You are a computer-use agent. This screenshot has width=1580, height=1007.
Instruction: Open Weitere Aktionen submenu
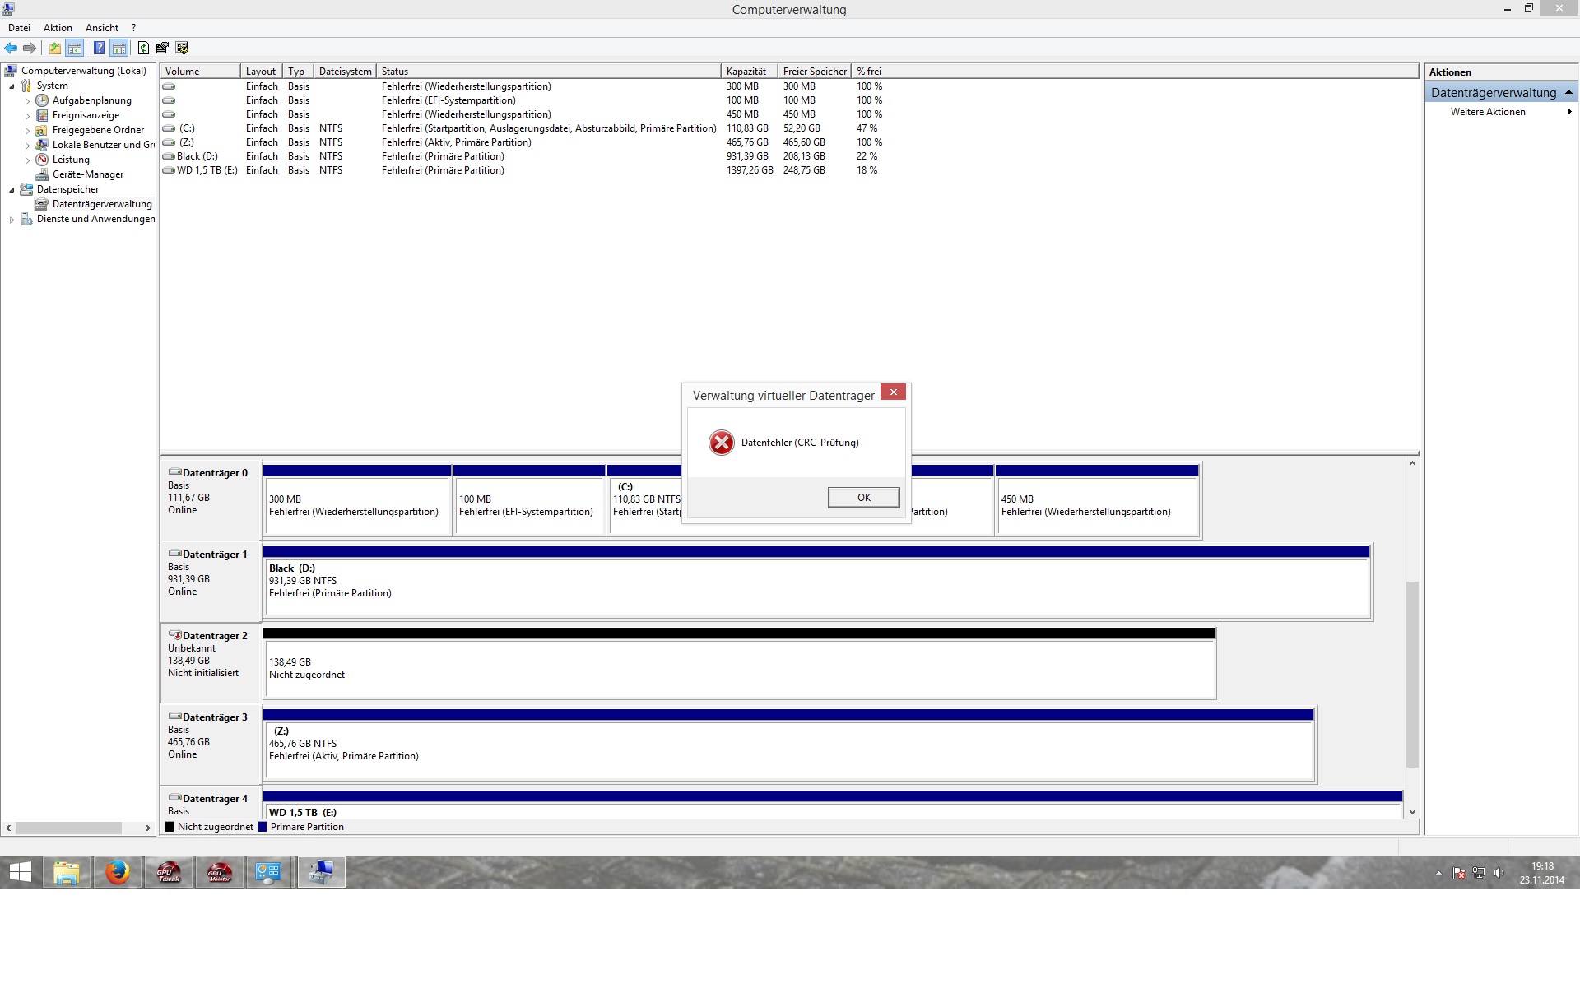click(1488, 112)
